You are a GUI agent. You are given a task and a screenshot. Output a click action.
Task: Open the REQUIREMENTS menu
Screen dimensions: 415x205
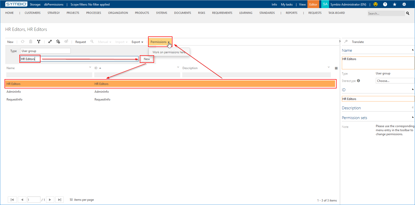222,13
